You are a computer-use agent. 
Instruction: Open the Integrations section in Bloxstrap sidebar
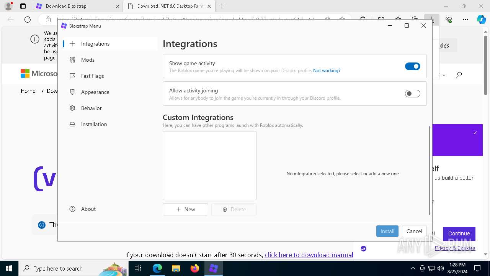(x=110, y=44)
